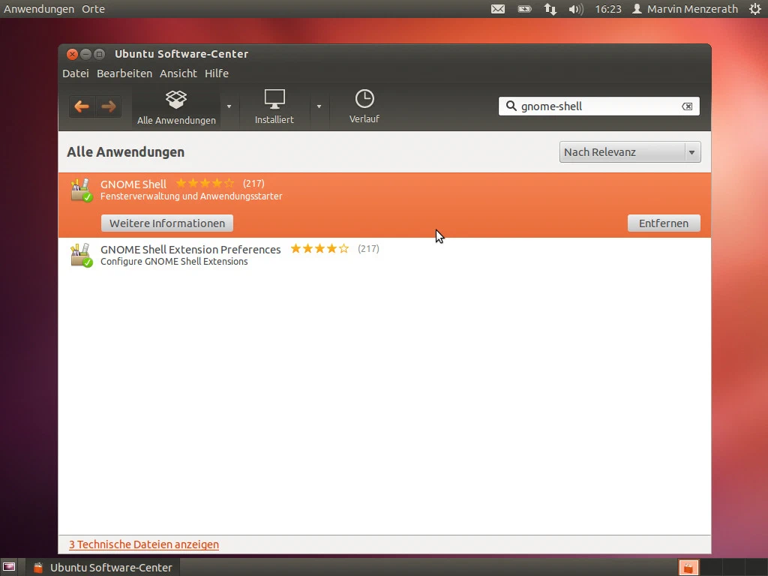Open the Ansicht menu
Viewport: 768px width, 576px height.
[x=178, y=73]
